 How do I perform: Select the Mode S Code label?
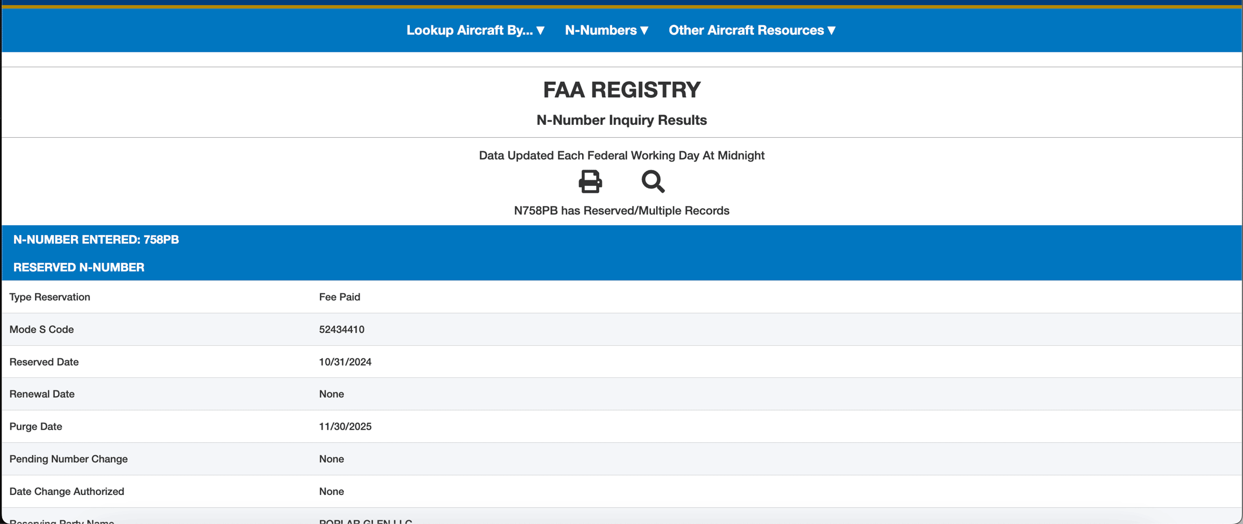pyautogui.click(x=41, y=329)
